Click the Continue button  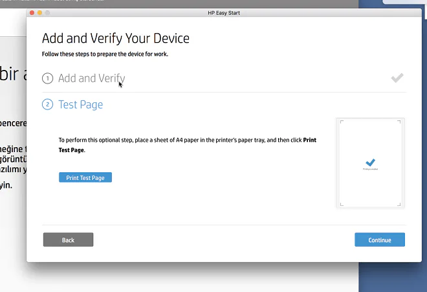pyautogui.click(x=380, y=240)
